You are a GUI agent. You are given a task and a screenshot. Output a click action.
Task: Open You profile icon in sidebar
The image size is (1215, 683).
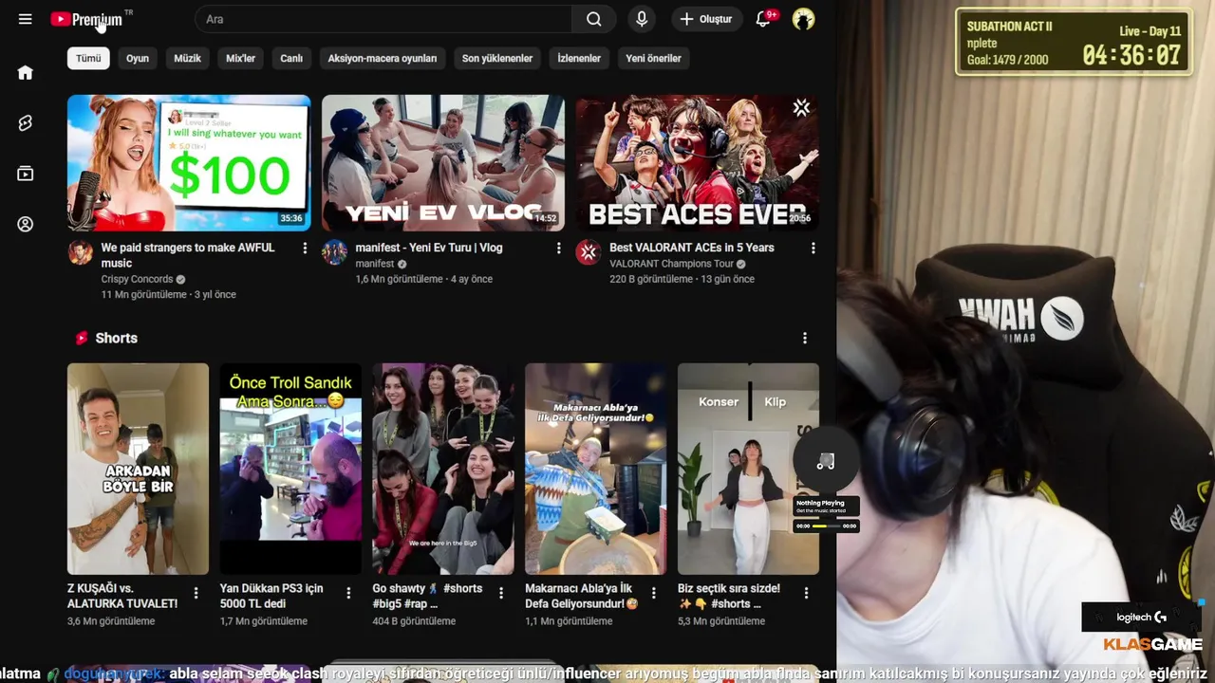tap(26, 225)
